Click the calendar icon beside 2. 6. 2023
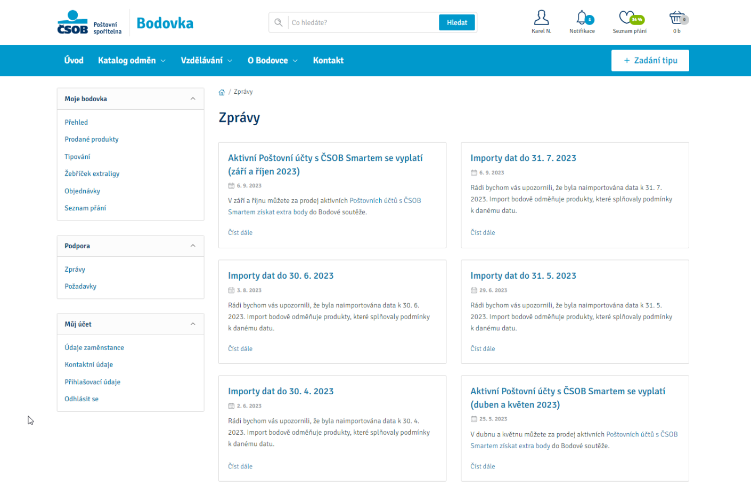 point(231,406)
